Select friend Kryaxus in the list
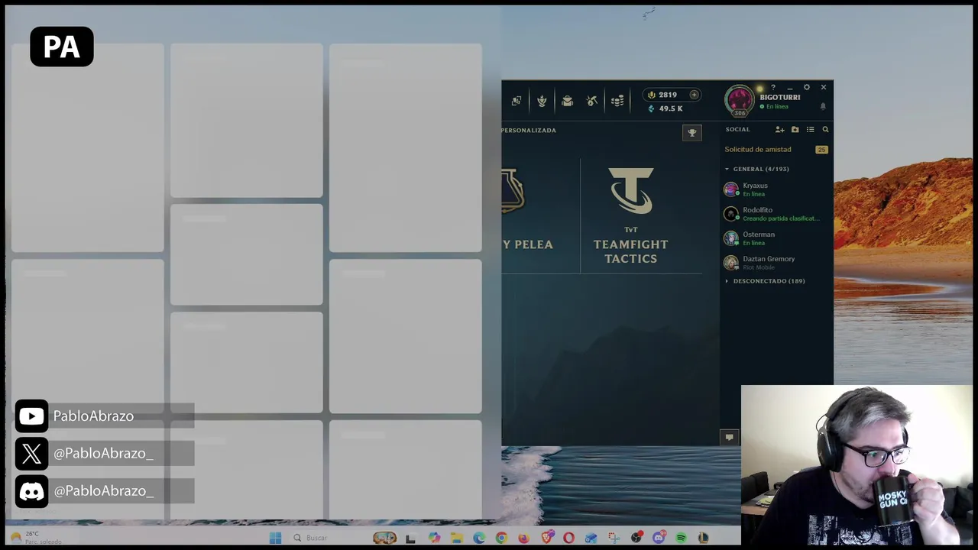This screenshot has width=978, height=550. pos(776,189)
